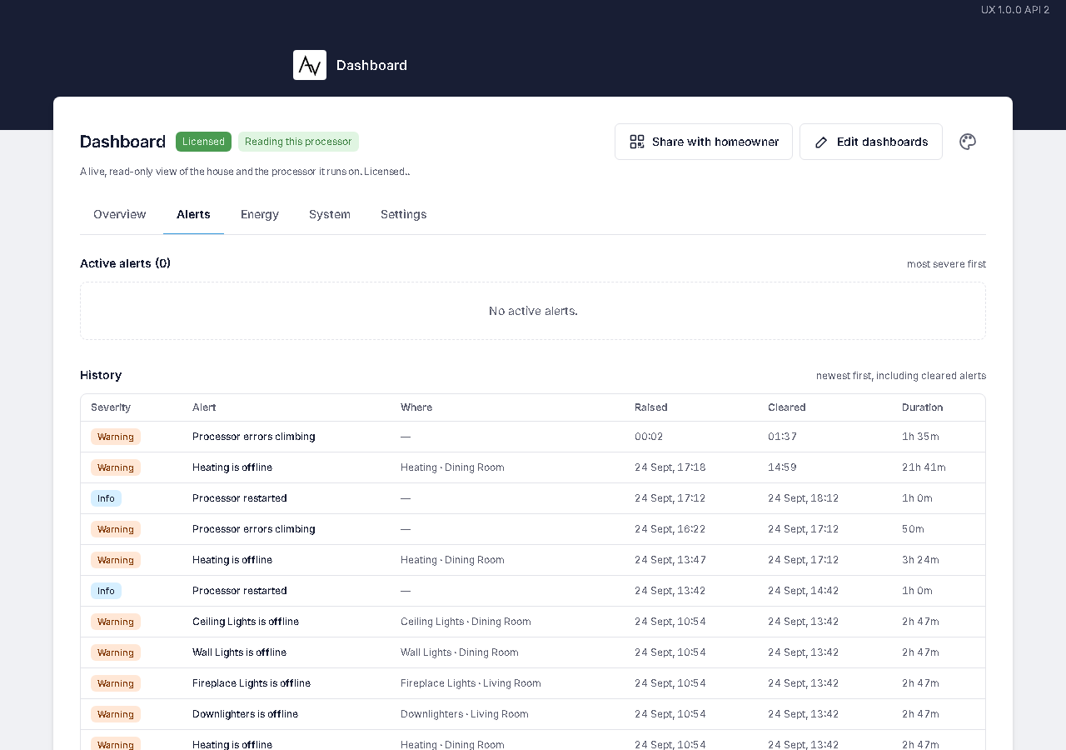The width and height of the screenshot is (1066, 750).
Task: Click the Info badge raised 24 Sept, 13:42
Action: (106, 591)
